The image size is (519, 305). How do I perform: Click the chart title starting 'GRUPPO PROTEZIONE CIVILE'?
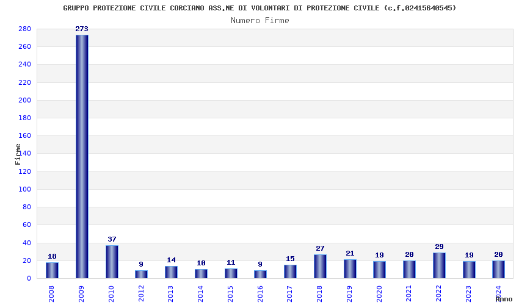point(259,8)
